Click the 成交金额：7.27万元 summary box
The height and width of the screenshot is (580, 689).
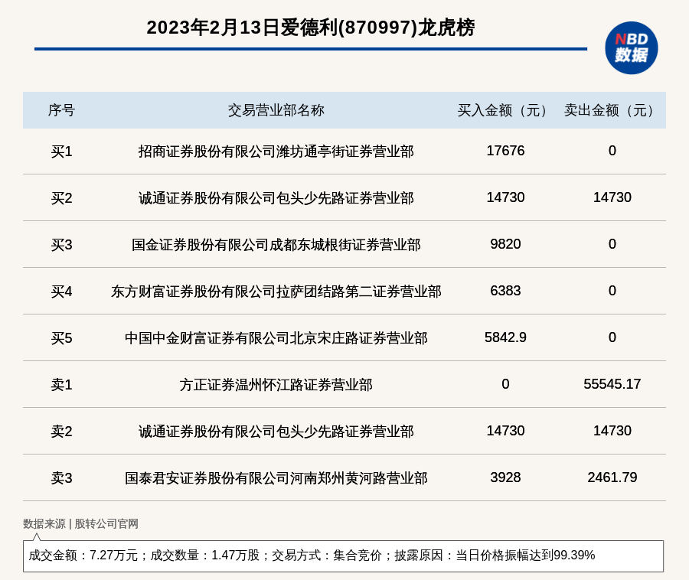tap(343, 556)
